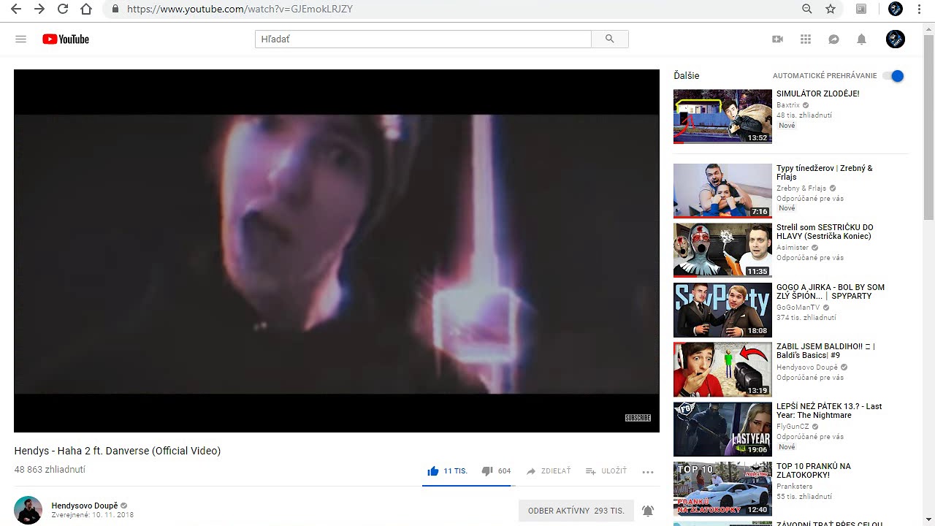
Task: Click the browser forward arrow
Action: 39,9
